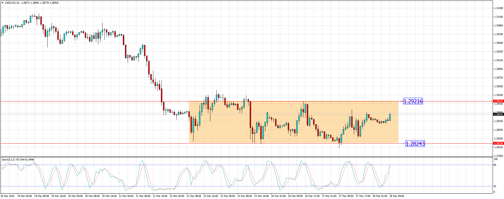Viewport: 504px width, 199px height.
Task: Select the blue 1.28243 price label
Action: pos(415,144)
